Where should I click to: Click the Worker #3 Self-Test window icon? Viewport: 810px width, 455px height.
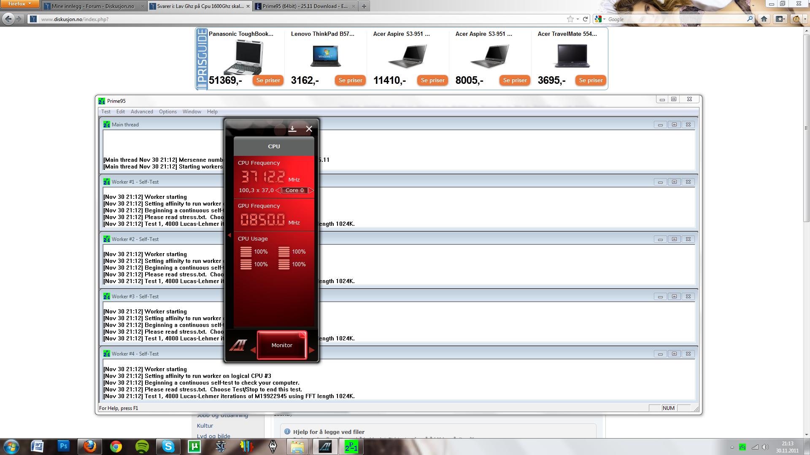pos(107,297)
